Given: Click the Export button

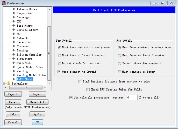Looking at the screenshot, I should [x=13, y=94].
